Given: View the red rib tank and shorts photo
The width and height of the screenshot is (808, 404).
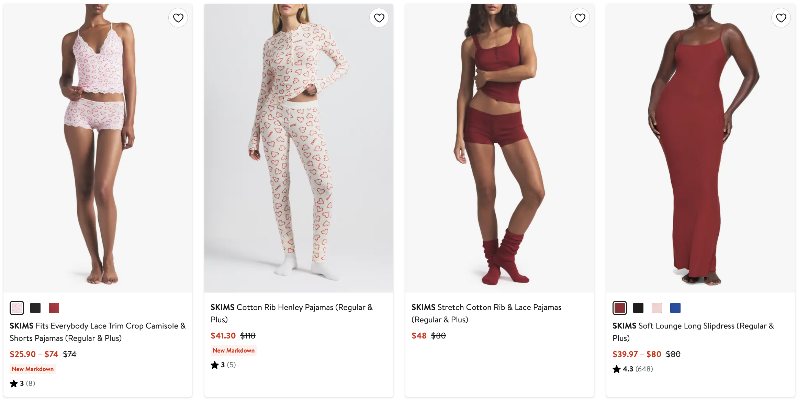Looking at the screenshot, I should (500, 147).
